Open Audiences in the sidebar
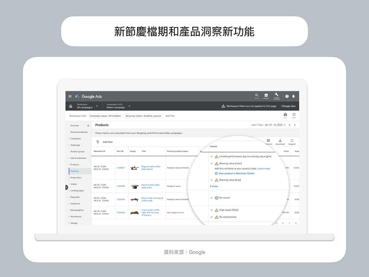The image size is (369, 277). coord(75,204)
